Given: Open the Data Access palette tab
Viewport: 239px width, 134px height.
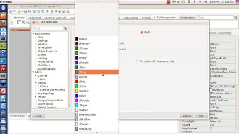Looking at the screenshot, I should click(131, 17).
